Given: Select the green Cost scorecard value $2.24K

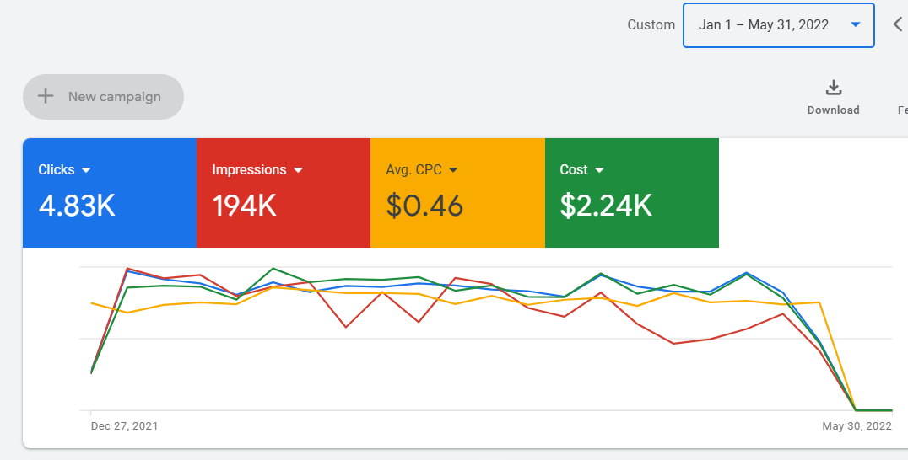Looking at the screenshot, I should (x=606, y=206).
